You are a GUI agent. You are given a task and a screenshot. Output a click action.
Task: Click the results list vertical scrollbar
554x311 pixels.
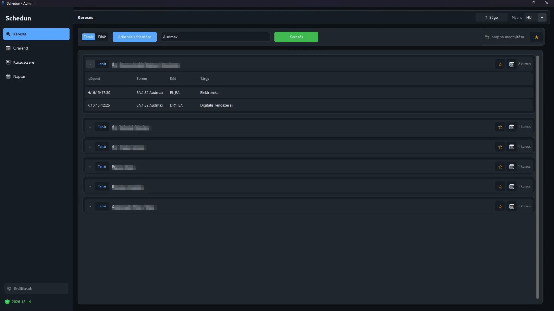[537, 177]
